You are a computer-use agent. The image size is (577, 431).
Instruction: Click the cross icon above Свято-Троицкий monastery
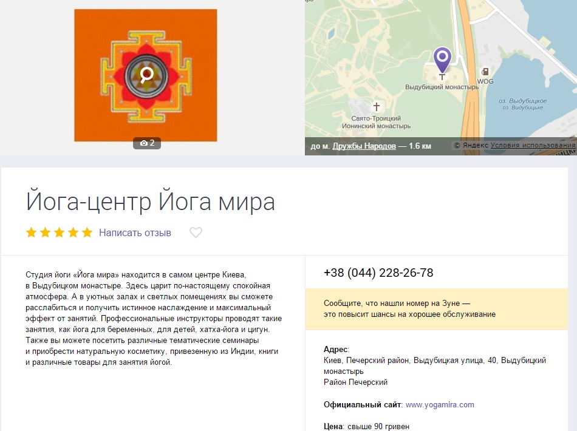pyautogui.click(x=377, y=107)
